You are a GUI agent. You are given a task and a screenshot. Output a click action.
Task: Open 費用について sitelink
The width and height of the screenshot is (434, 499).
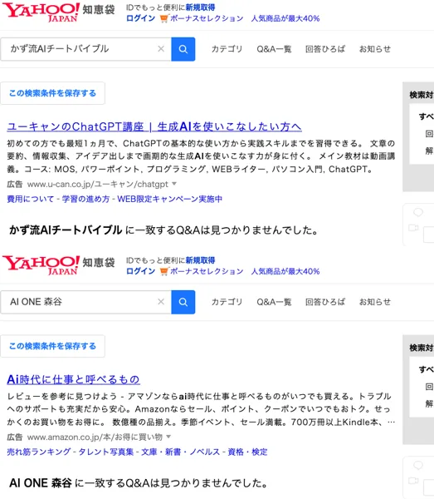coord(31,200)
